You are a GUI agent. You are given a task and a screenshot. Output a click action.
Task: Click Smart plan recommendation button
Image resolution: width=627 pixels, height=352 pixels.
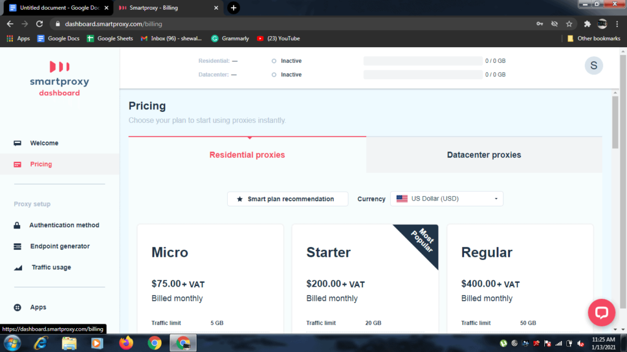[288, 199]
